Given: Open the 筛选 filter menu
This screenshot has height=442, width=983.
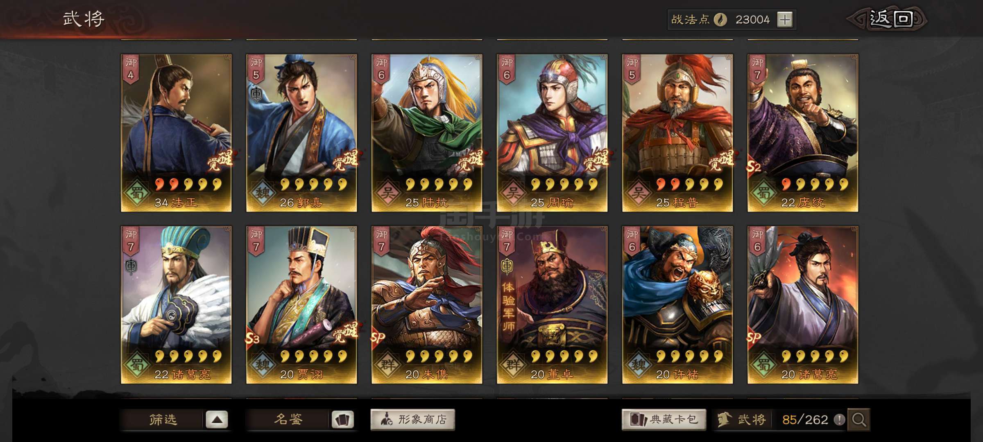Looking at the screenshot, I should 163,420.
